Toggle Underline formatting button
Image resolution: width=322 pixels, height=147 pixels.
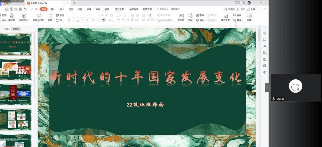pos(78,20)
